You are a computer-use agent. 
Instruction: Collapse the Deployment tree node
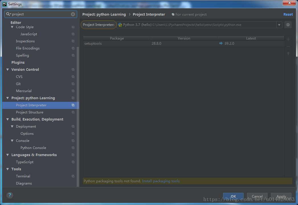(12, 127)
